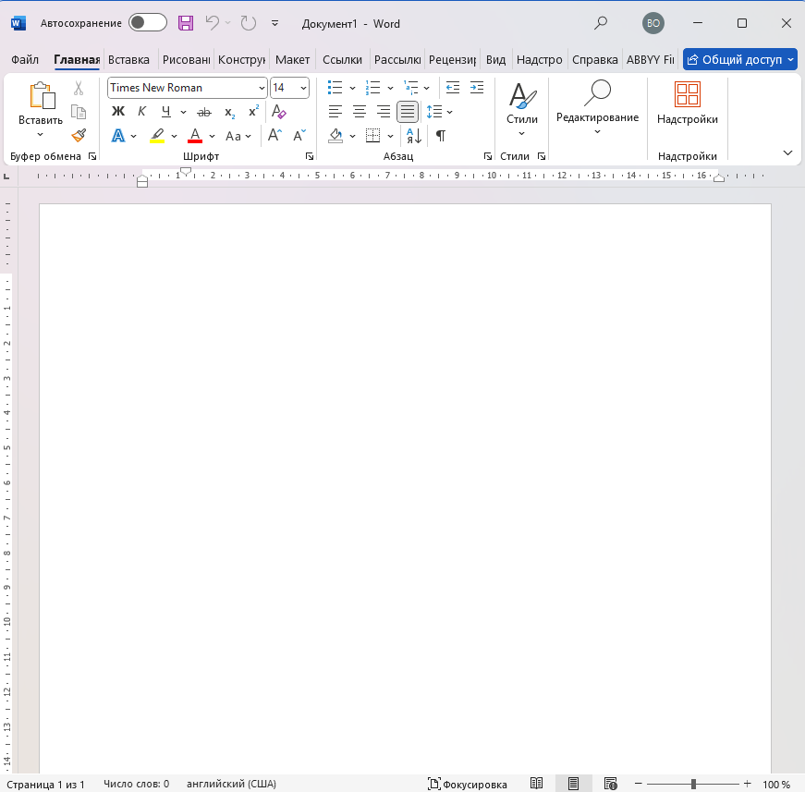The width and height of the screenshot is (805, 792).
Task: Open the Макет ribbon tab
Action: coord(292,60)
